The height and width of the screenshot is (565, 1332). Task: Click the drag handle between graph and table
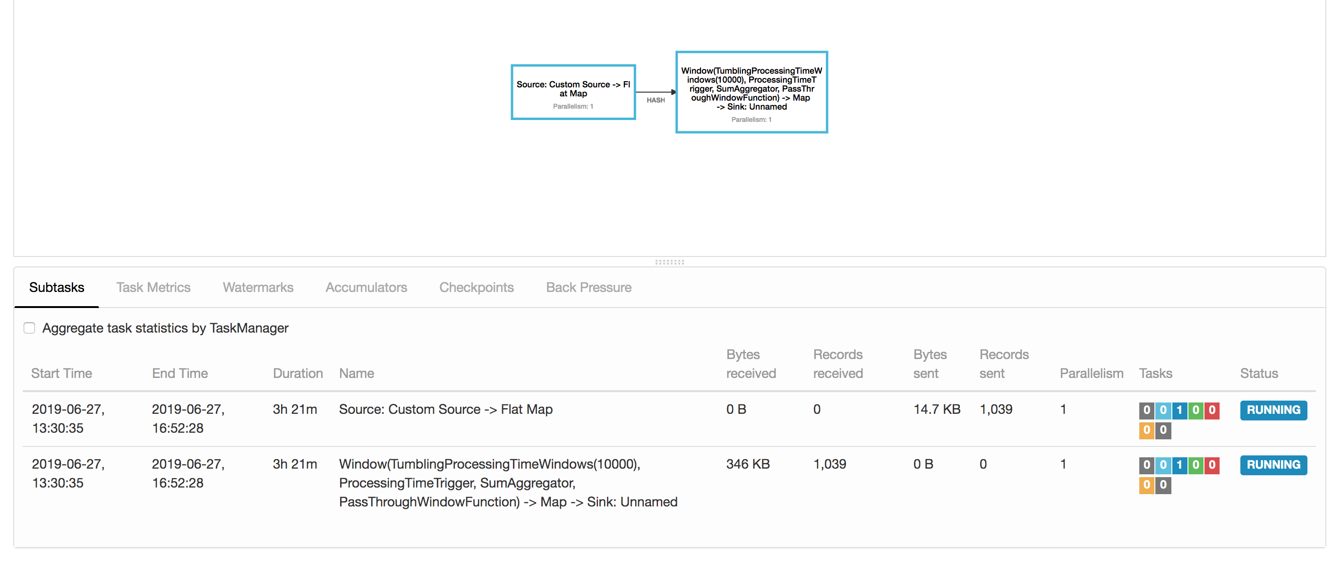tap(669, 262)
